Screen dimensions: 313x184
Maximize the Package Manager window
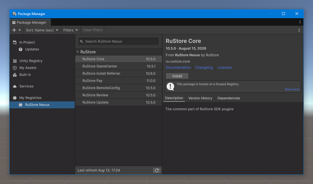coord(283,14)
